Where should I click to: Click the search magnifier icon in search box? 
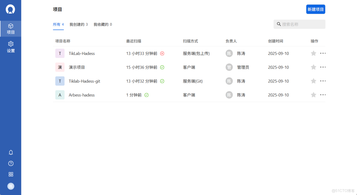click(x=279, y=24)
